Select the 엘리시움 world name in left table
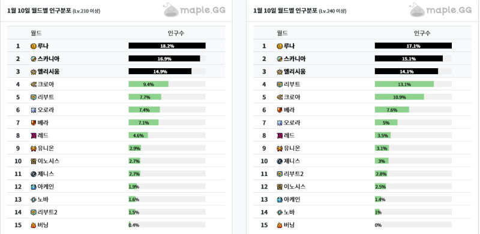Viewport: 480px width, 234px height. click(x=49, y=72)
